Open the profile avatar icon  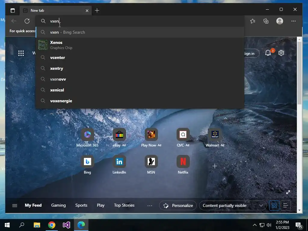280,21
